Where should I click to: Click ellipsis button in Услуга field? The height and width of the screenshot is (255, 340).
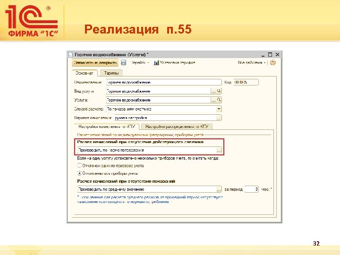point(214,100)
